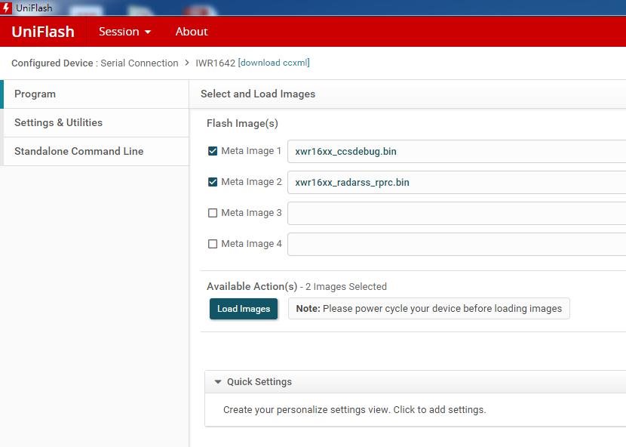This screenshot has height=447, width=626.
Task: Enable the Meta Image 3 checkbox
Action: click(x=213, y=213)
